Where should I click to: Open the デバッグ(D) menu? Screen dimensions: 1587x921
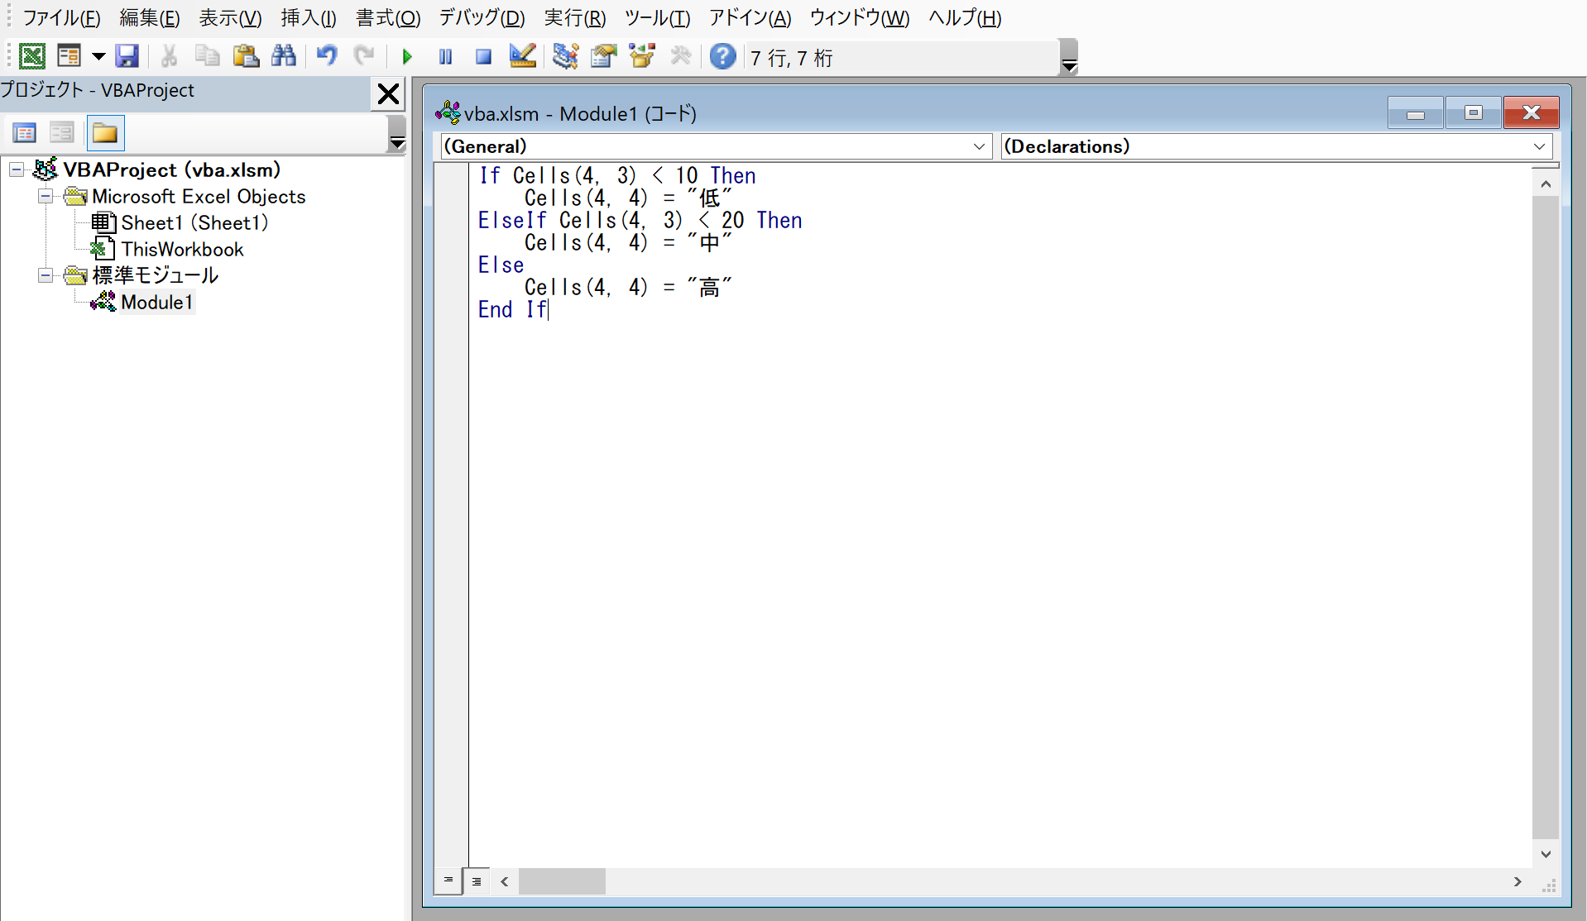click(482, 17)
